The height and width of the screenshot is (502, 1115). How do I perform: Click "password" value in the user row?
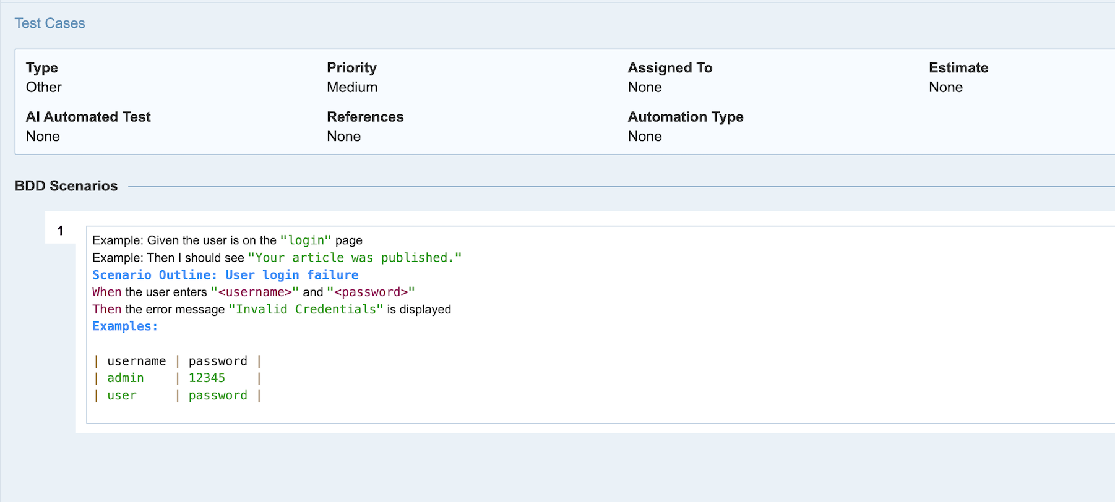tap(218, 395)
